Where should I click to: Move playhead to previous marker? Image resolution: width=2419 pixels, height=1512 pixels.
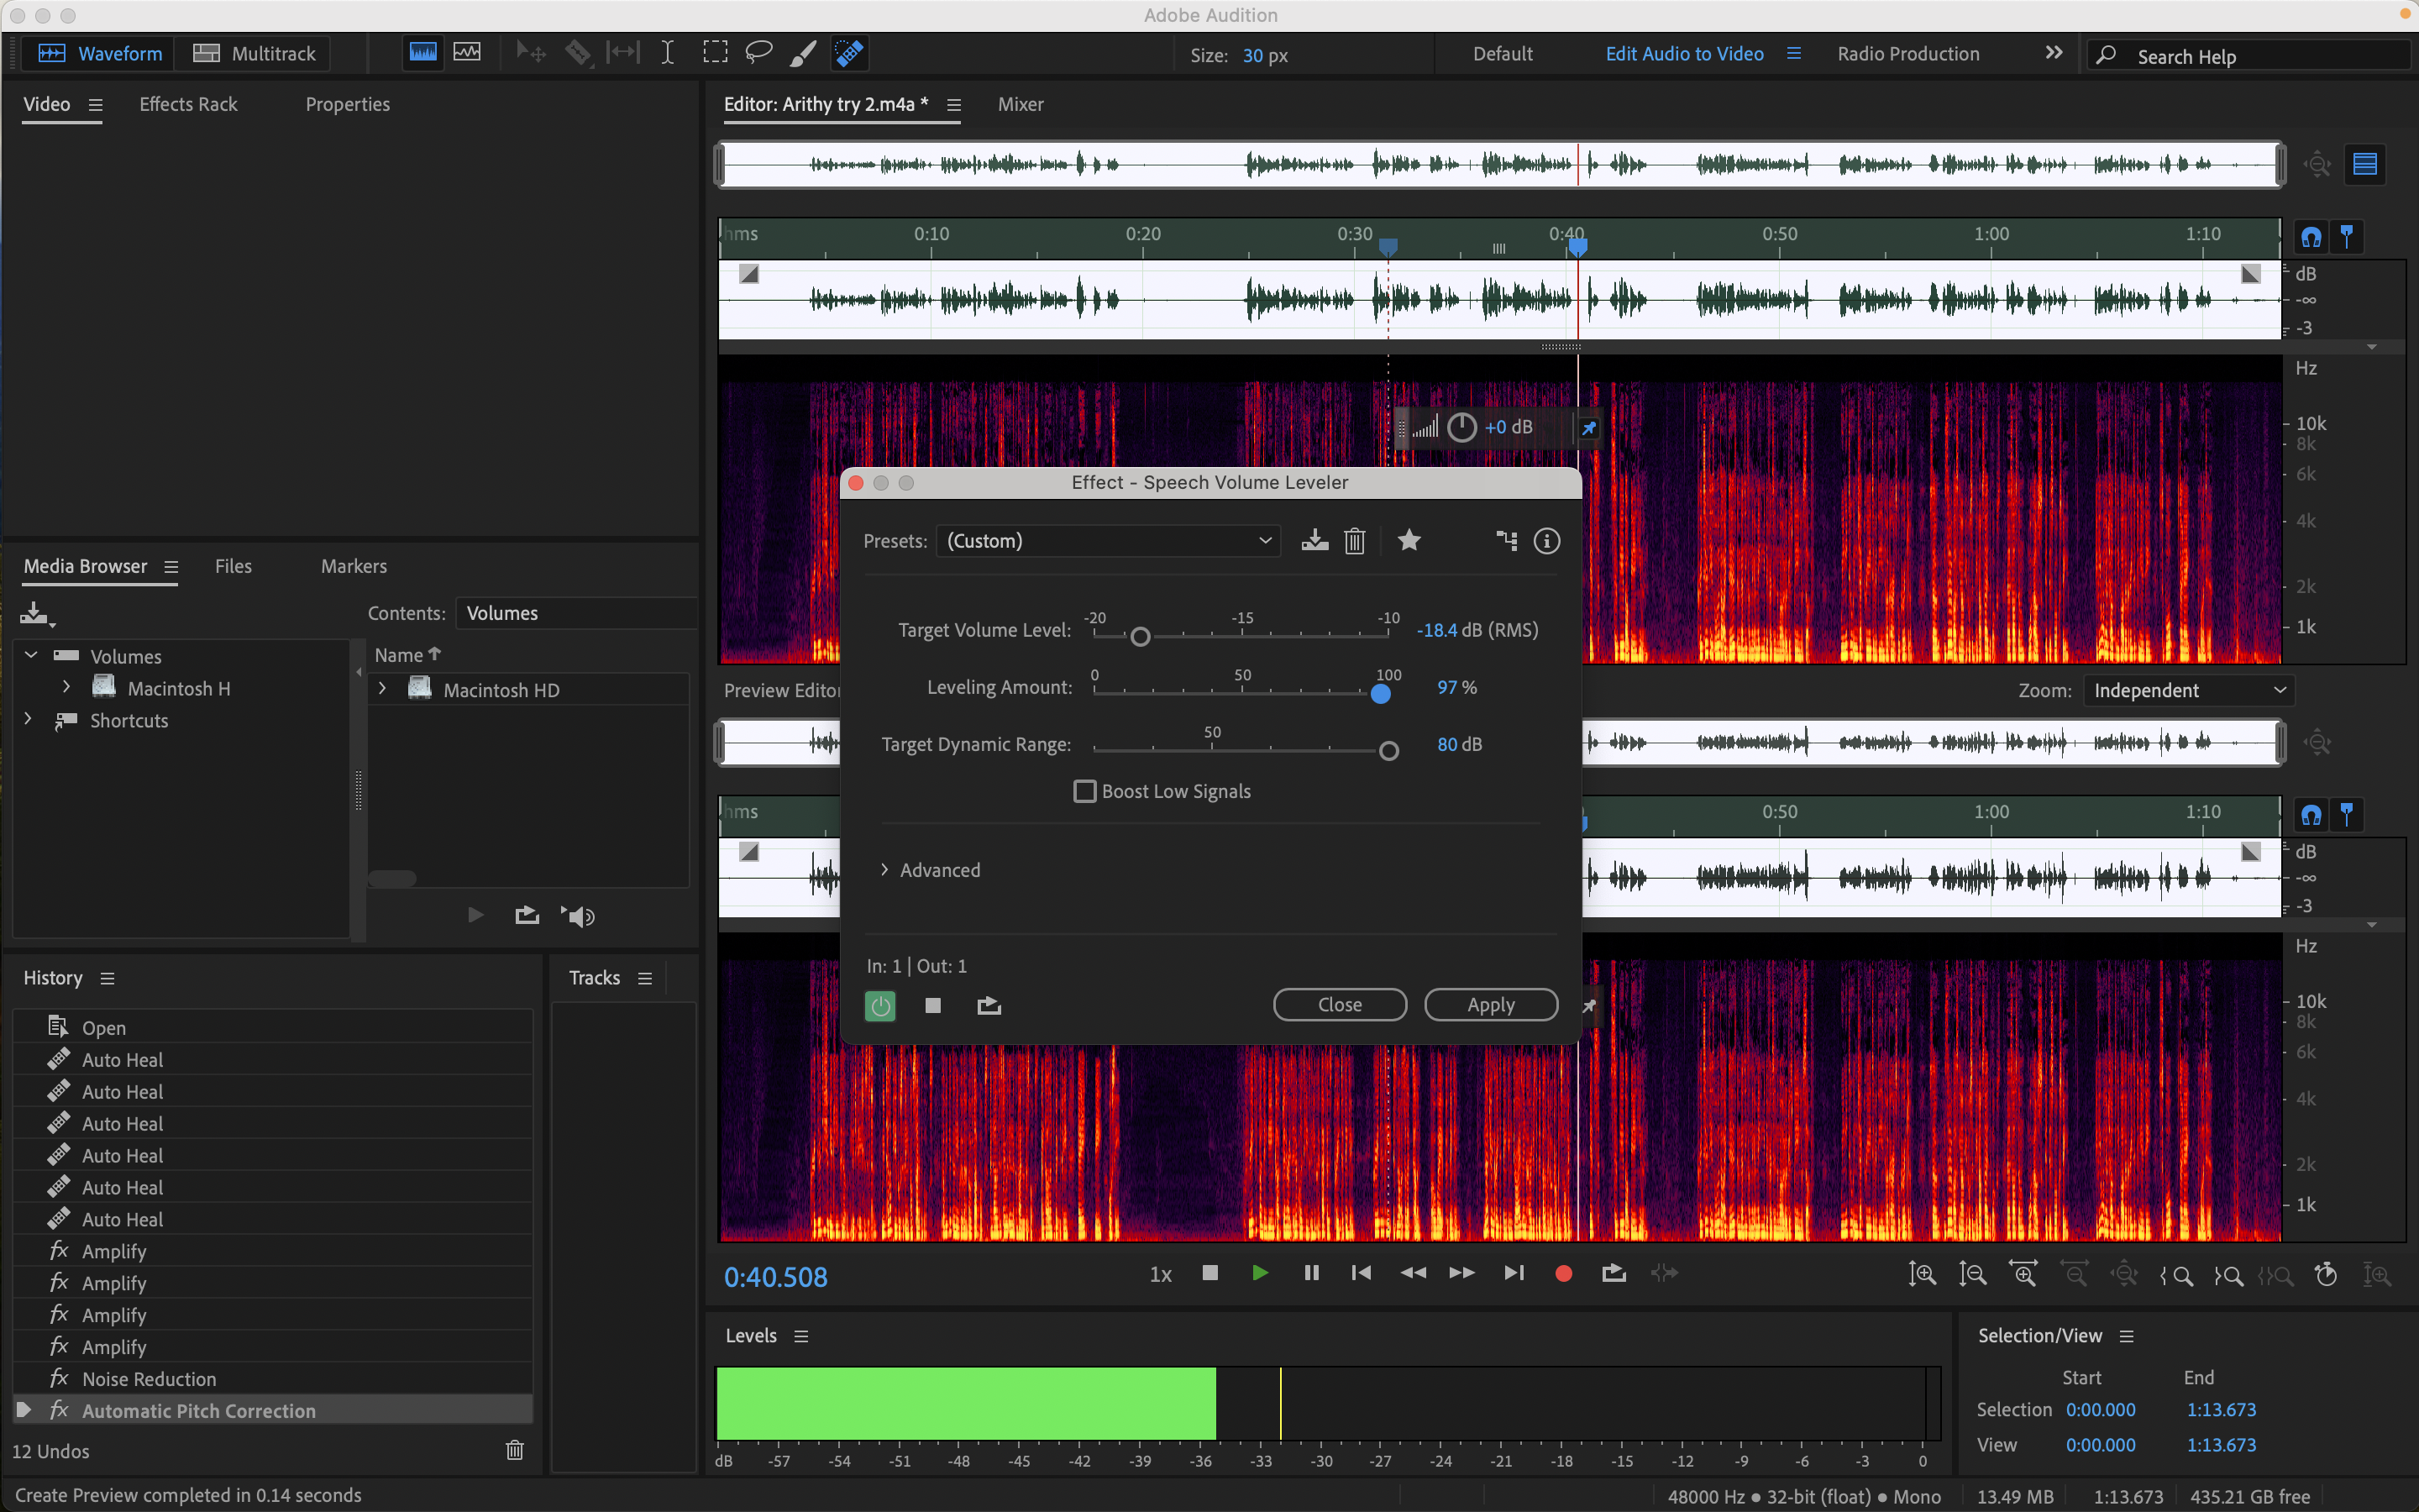(x=1361, y=1273)
